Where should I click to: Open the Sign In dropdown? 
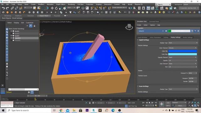pyautogui.click(x=163, y=4)
